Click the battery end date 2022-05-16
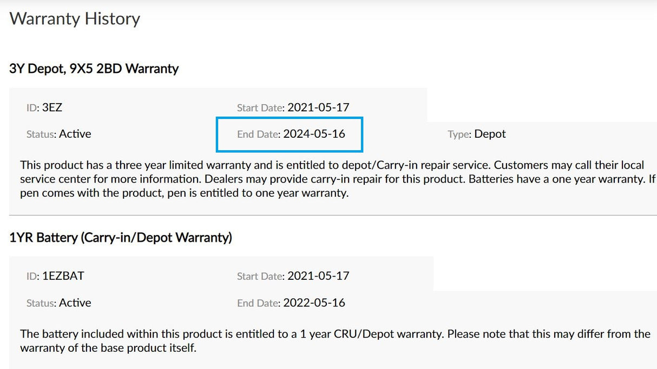 click(314, 303)
